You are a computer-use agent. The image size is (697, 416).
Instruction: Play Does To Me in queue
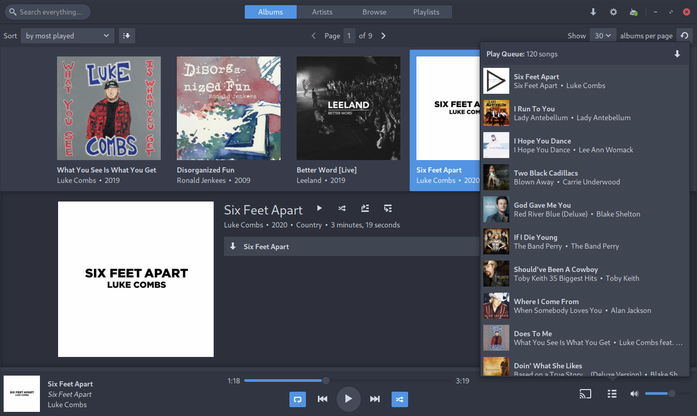tap(585, 338)
